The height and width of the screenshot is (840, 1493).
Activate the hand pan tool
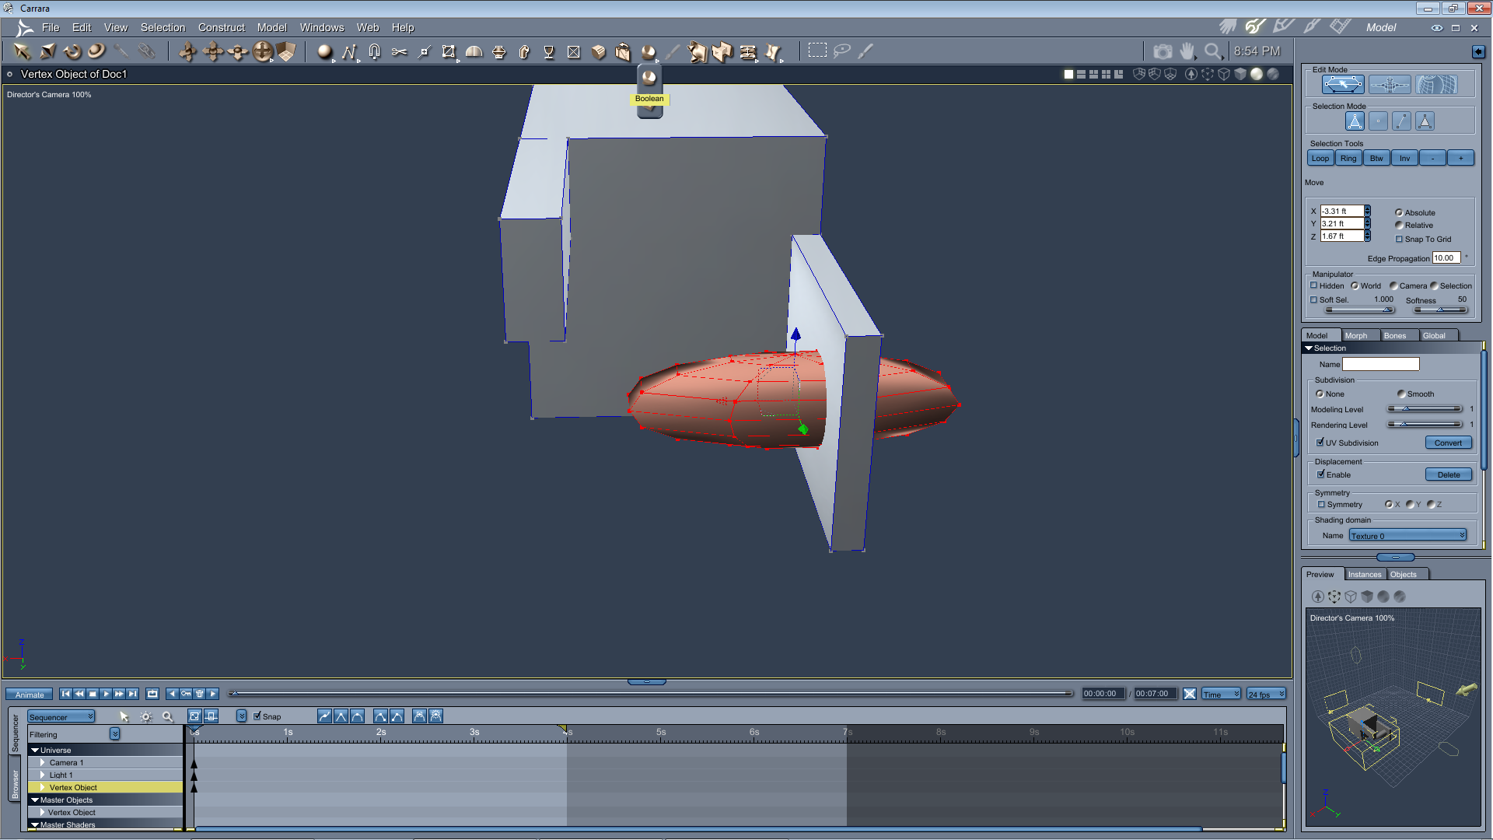coord(1187,51)
